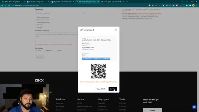Switch to 'Create apikey' browser tab

(x=112, y=2)
